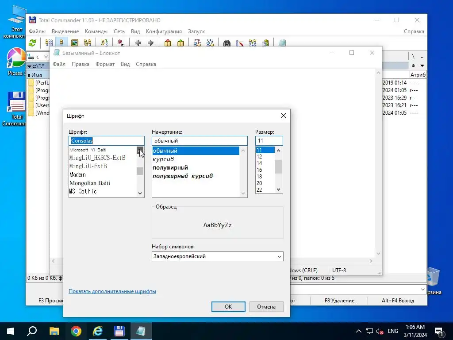Switch to Total Commander taskbar floppy icon

[x=119, y=331]
